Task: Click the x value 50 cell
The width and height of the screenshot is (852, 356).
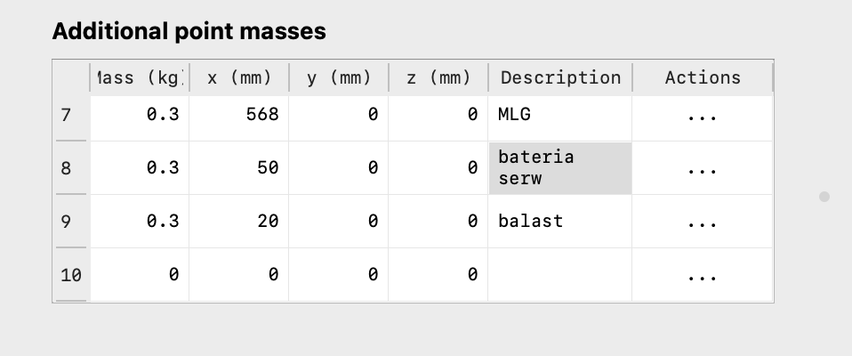Action: pyautogui.click(x=239, y=167)
